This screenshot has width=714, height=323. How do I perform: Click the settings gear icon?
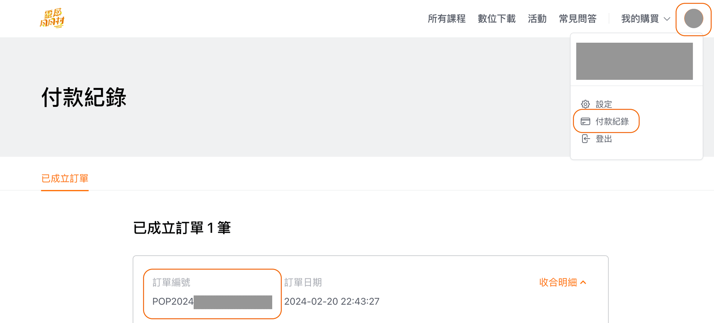tap(585, 104)
